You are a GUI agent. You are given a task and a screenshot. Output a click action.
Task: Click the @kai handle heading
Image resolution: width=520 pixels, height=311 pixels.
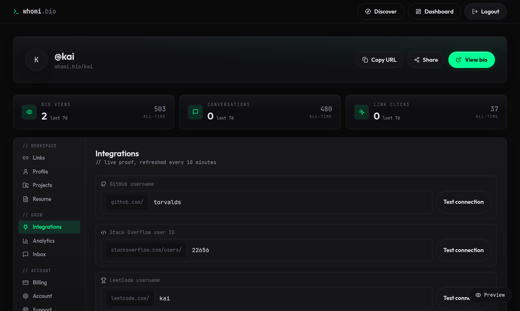(64, 56)
